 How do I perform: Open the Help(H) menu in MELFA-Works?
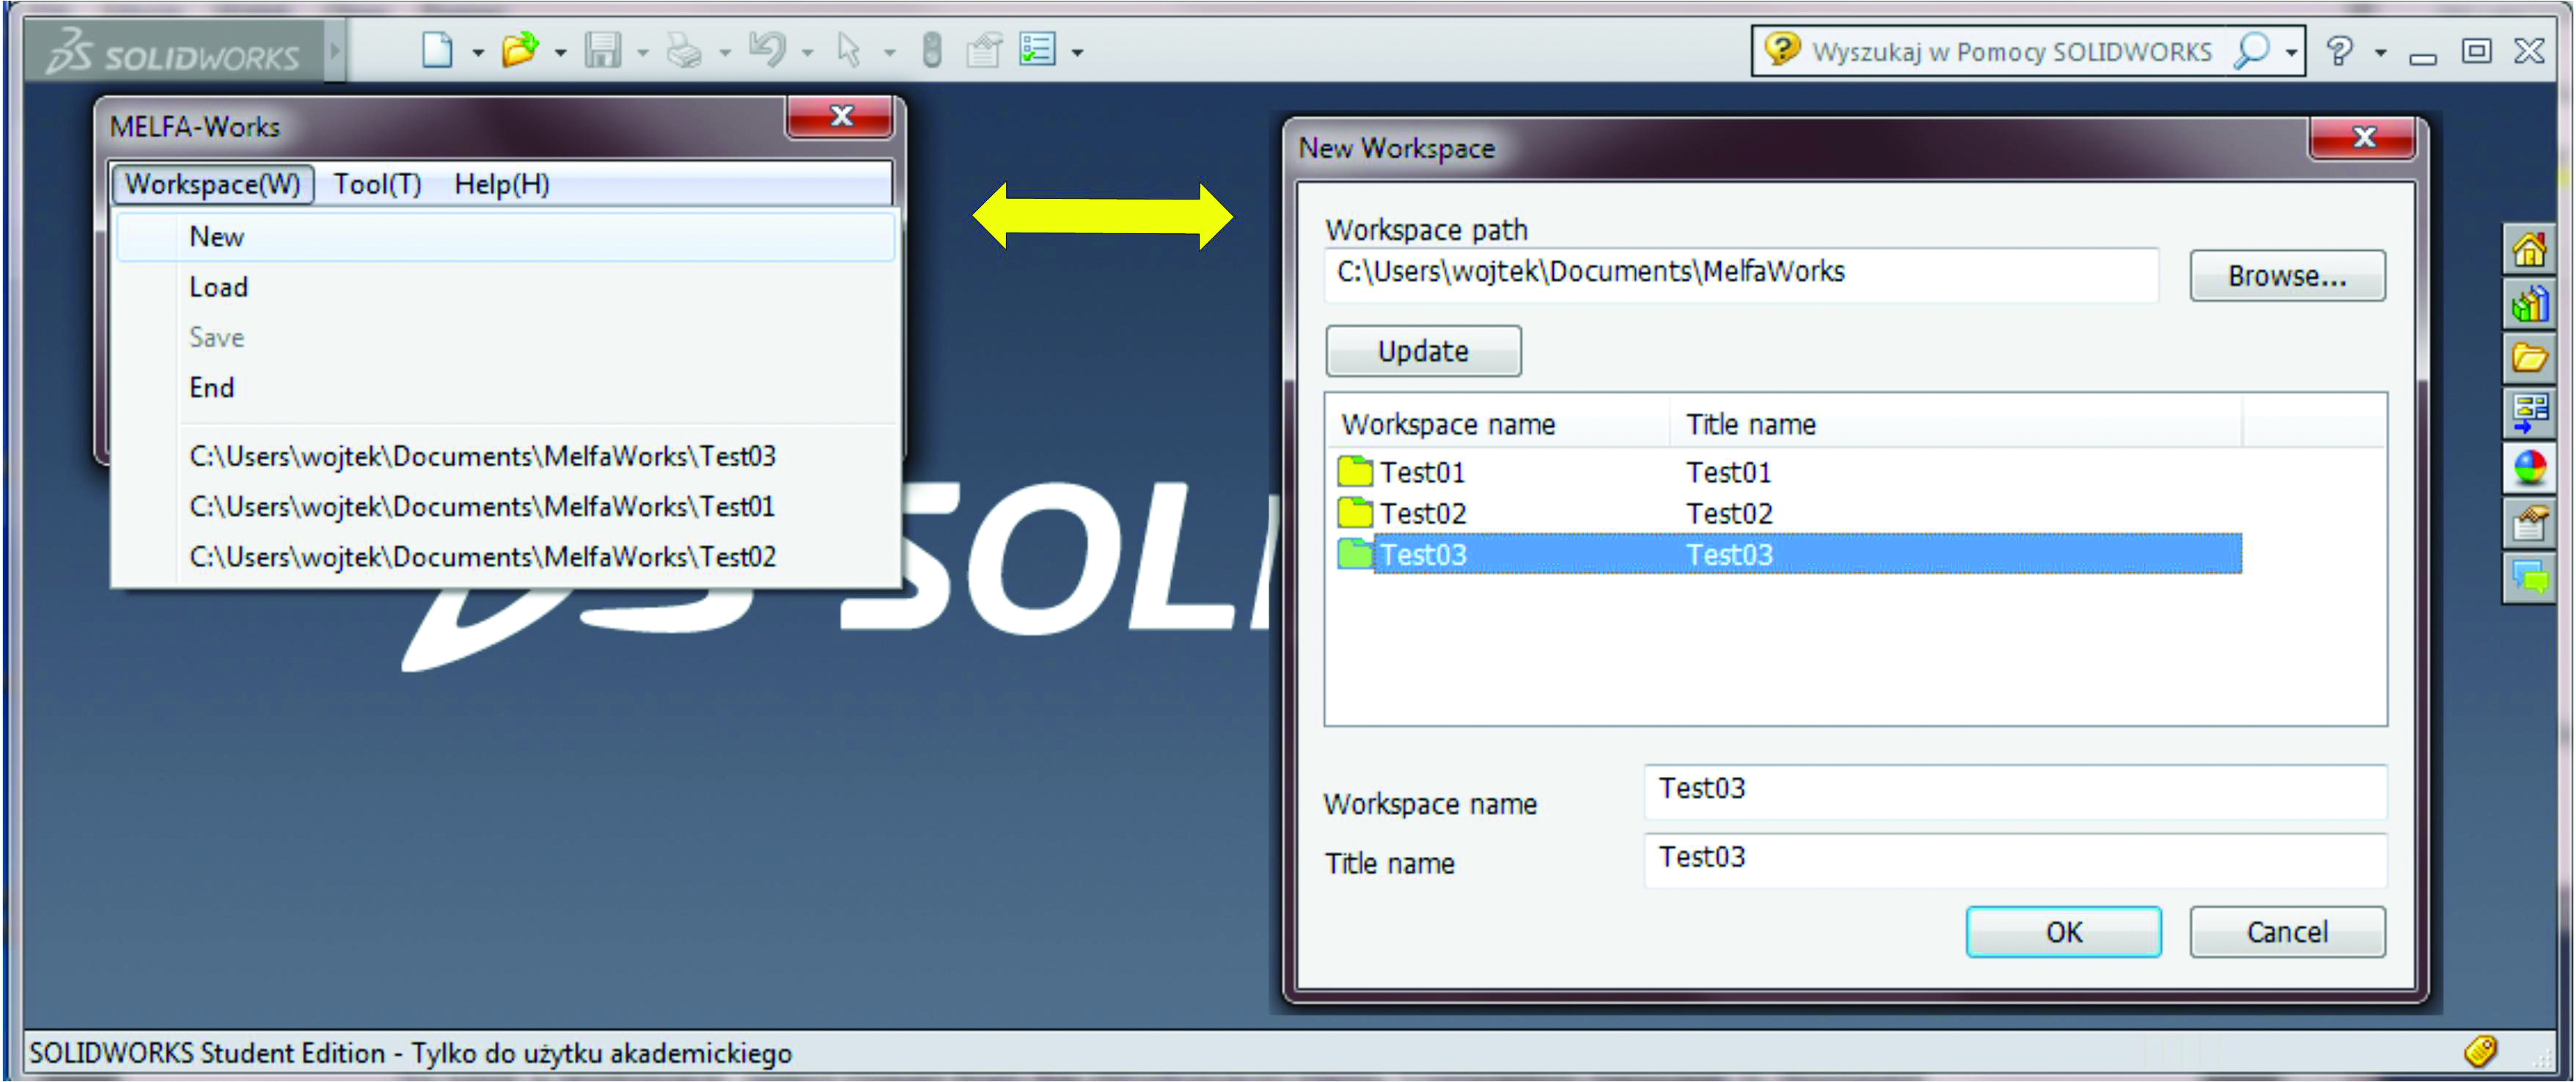tap(502, 184)
